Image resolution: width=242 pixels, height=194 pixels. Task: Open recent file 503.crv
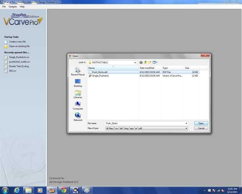point(12,71)
